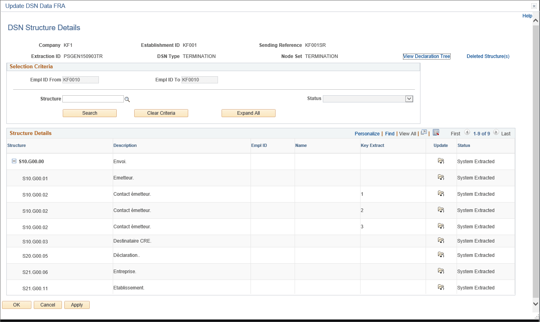Sort by the Key Extract column header

tap(372, 145)
